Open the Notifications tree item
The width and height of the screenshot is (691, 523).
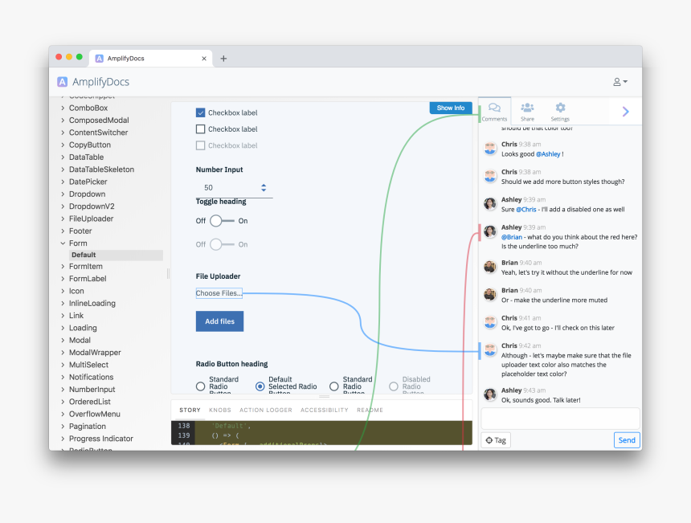(91, 377)
